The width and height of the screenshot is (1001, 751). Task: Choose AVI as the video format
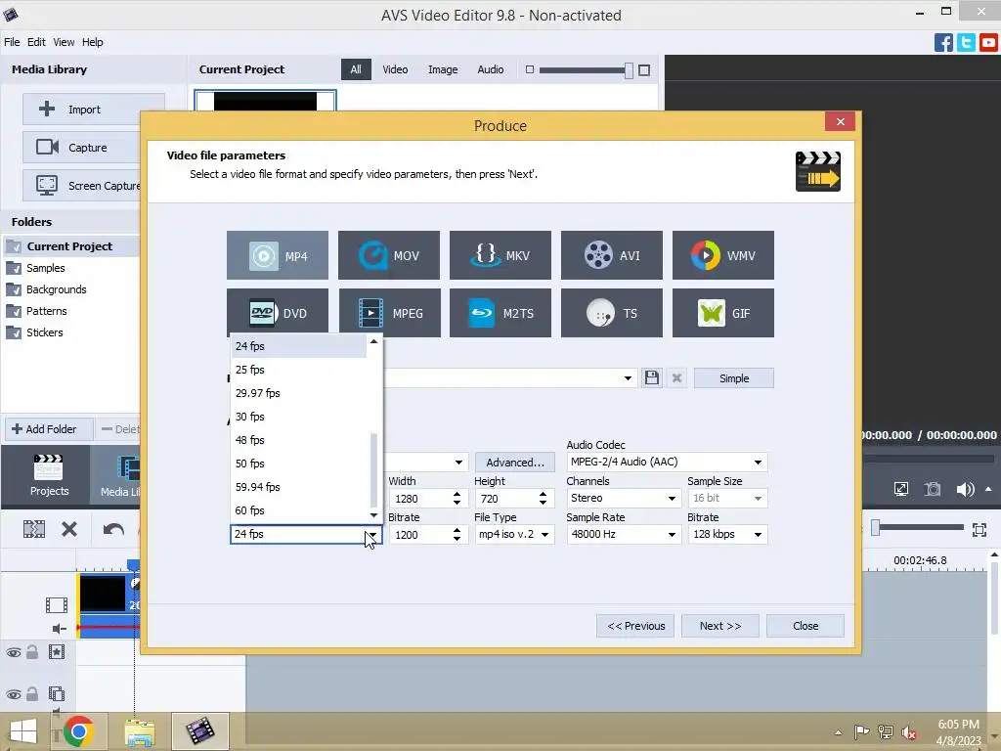[x=612, y=255]
